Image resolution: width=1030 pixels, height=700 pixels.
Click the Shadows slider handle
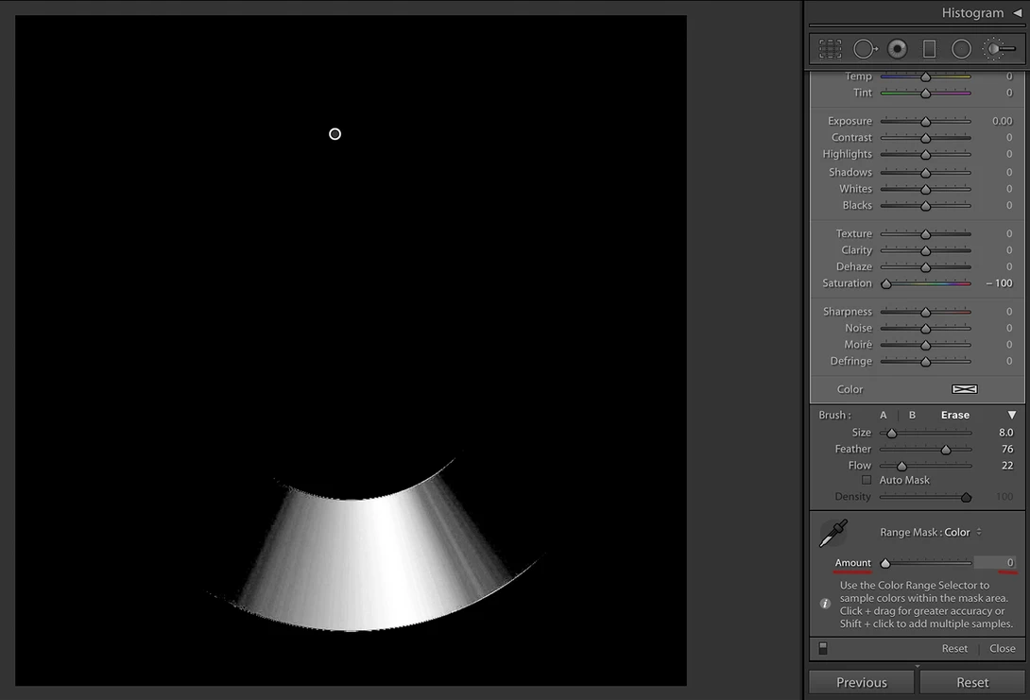[x=925, y=173]
